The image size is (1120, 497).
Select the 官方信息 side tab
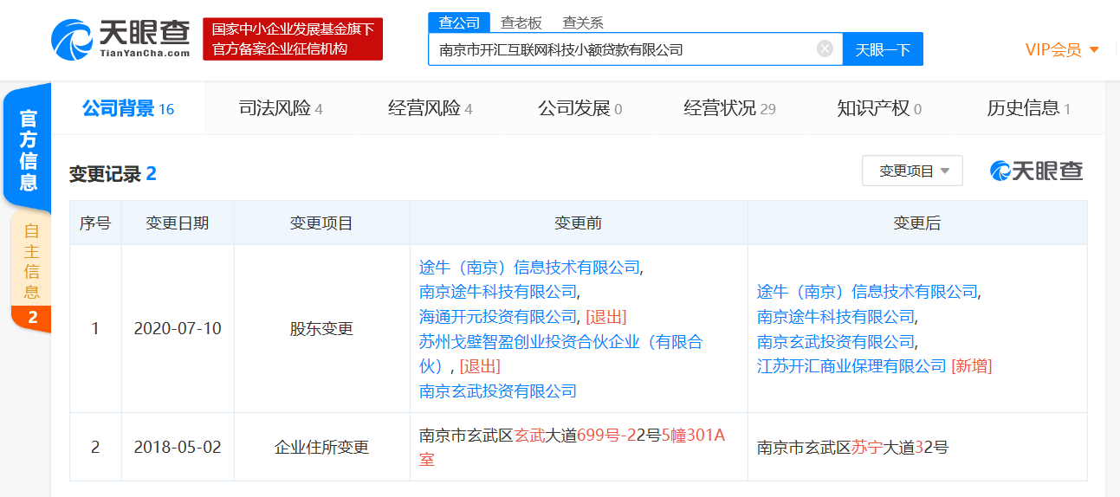[29, 148]
